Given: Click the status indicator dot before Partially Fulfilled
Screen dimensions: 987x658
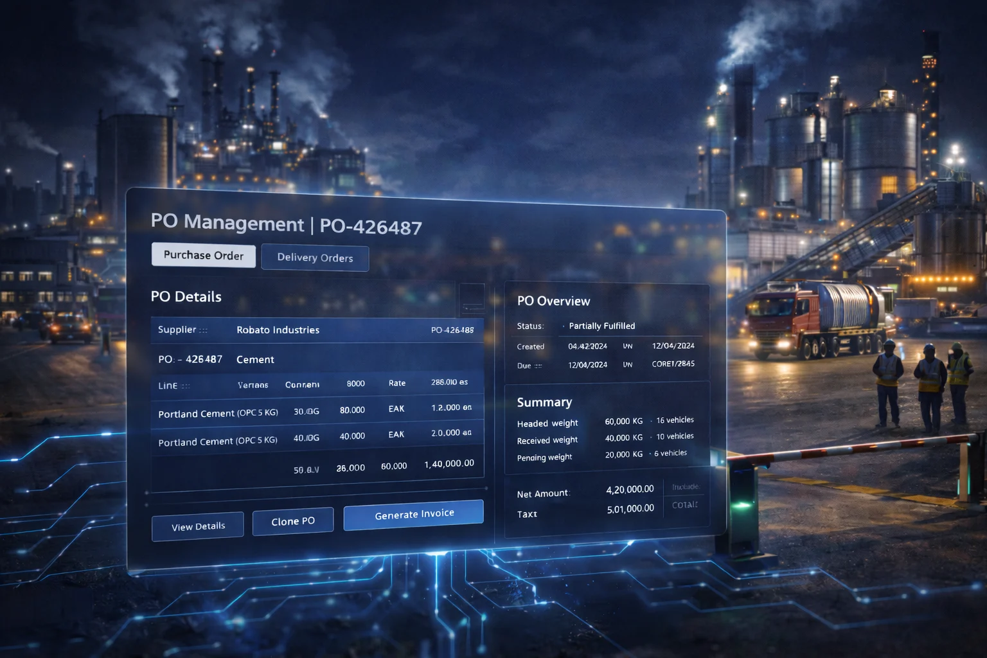Looking at the screenshot, I should coord(564,326).
